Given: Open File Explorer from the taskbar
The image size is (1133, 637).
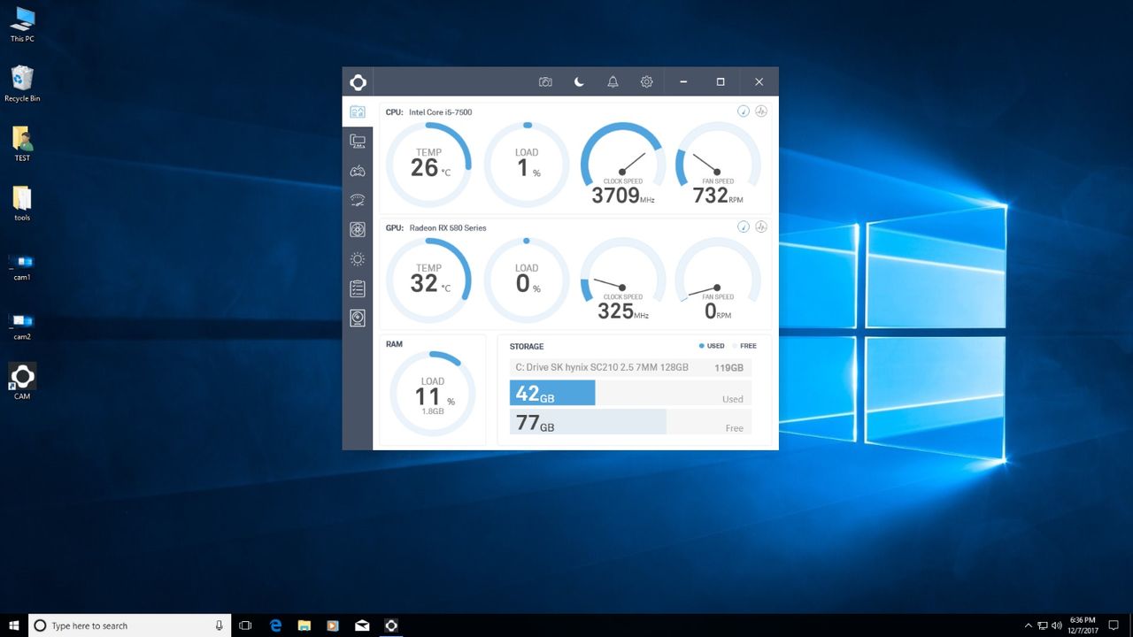Looking at the screenshot, I should click(x=304, y=625).
